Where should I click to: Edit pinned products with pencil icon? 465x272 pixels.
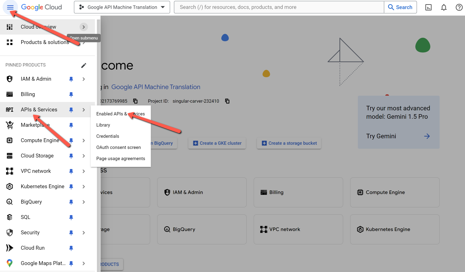[x=84, y=65]
